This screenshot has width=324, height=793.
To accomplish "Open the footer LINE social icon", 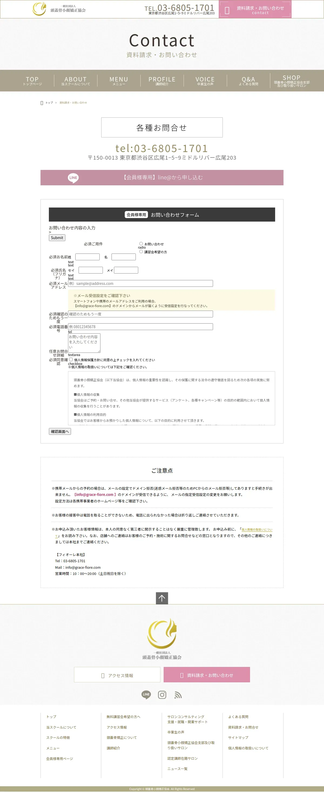I will tap(146, 695).
